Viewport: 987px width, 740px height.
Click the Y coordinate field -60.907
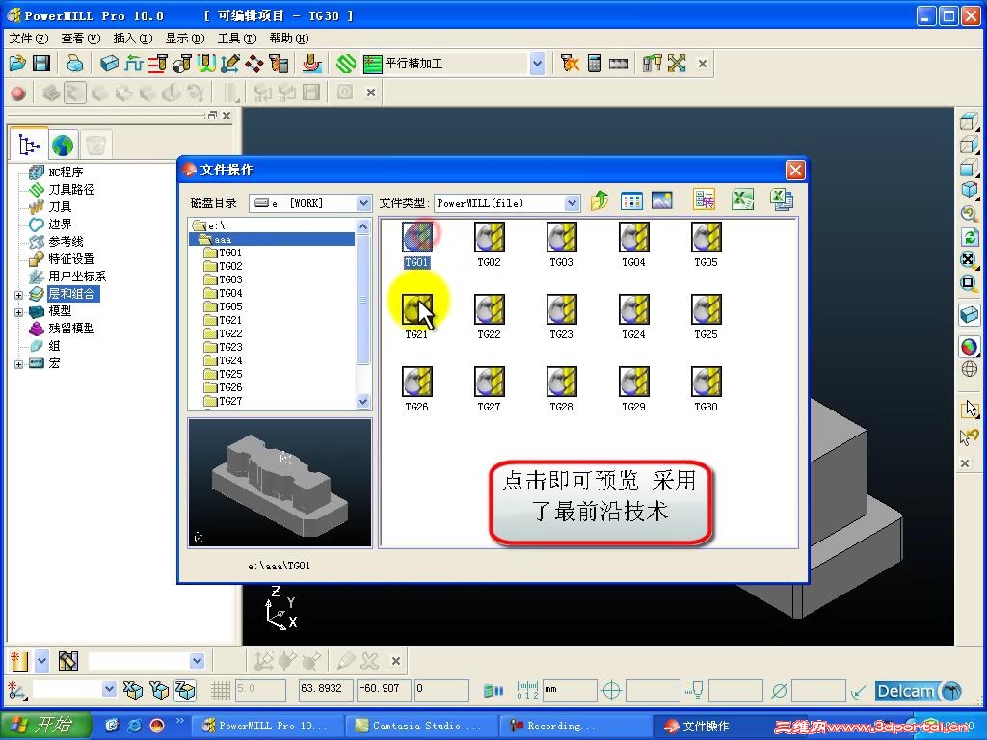pyautogui.click(x=384, y=690)
